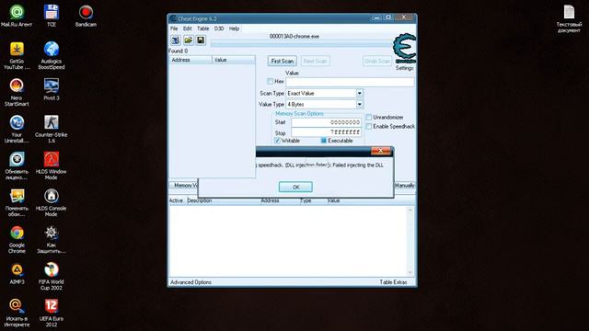
Task: Click the Start address field
Action: point(327,122)
